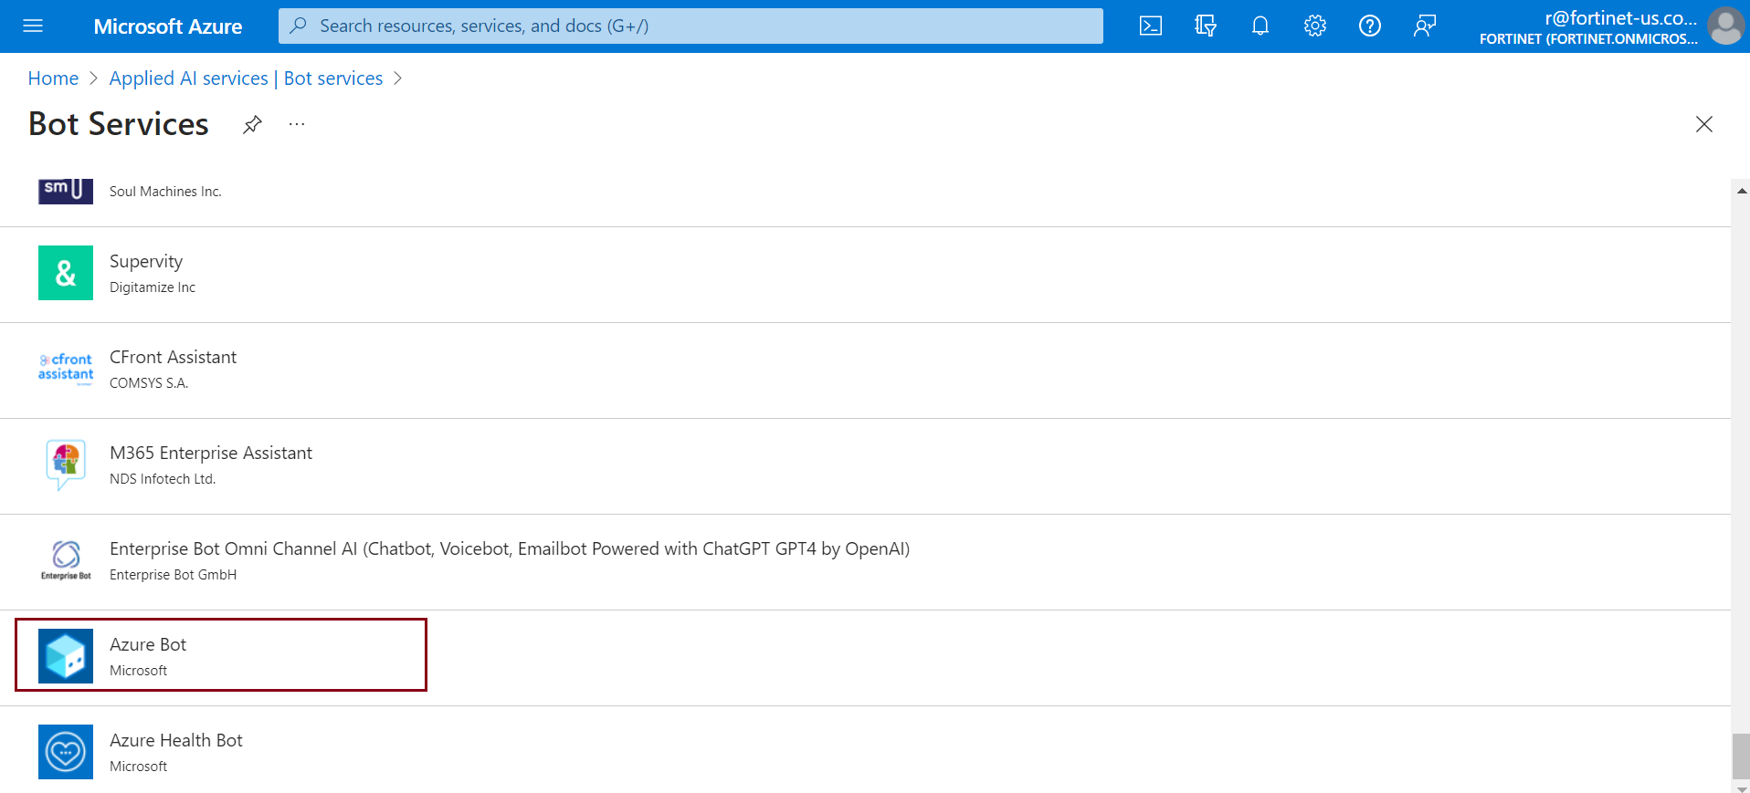
Task: Open the portal settings gear
Action: coord(1315,26)
